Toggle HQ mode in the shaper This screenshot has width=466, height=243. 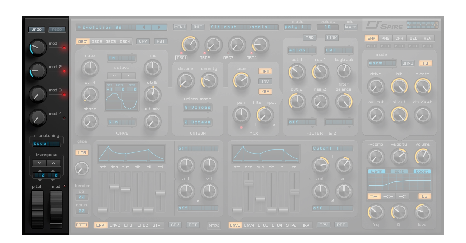point(425,63)
